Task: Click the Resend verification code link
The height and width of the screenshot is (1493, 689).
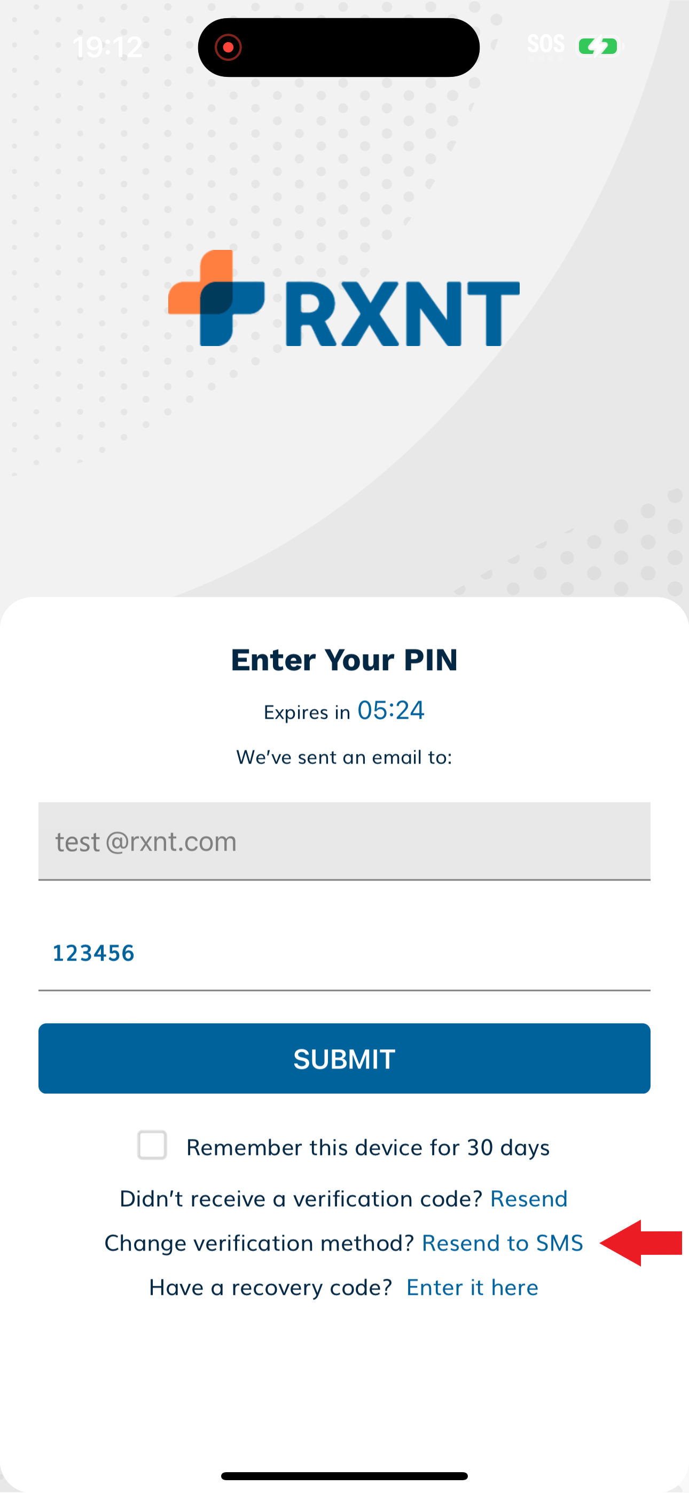Action: [x=529, y=1198]
